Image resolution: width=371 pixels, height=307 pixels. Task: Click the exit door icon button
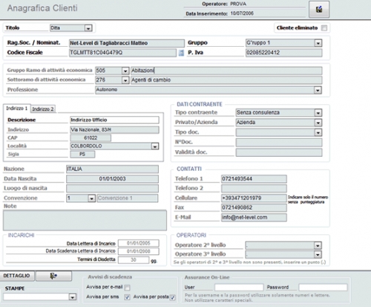pyautogui.click(x=53, y=276)
